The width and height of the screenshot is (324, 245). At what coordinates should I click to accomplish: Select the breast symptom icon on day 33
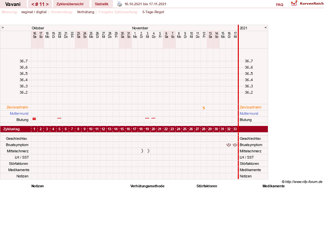pos(235,144)
